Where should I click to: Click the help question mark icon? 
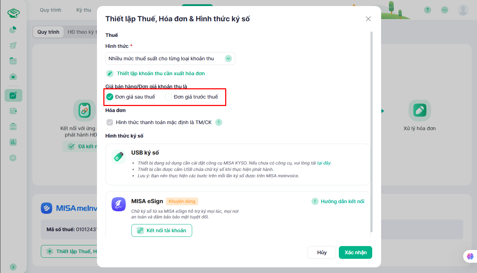point(428,10)
